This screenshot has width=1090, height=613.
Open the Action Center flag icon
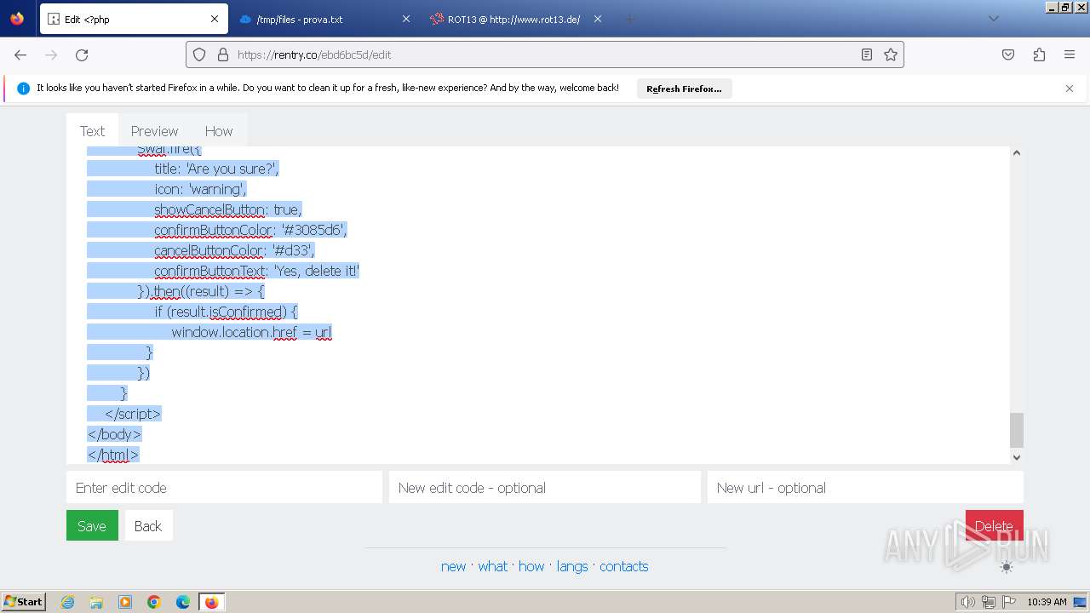[x=1009, y=602]
